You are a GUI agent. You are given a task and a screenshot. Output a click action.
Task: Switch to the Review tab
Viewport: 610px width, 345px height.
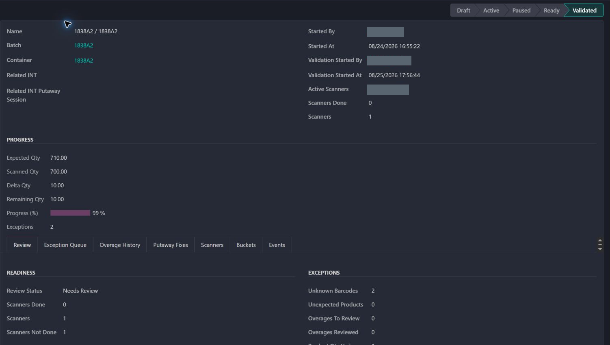pos(22,245)
